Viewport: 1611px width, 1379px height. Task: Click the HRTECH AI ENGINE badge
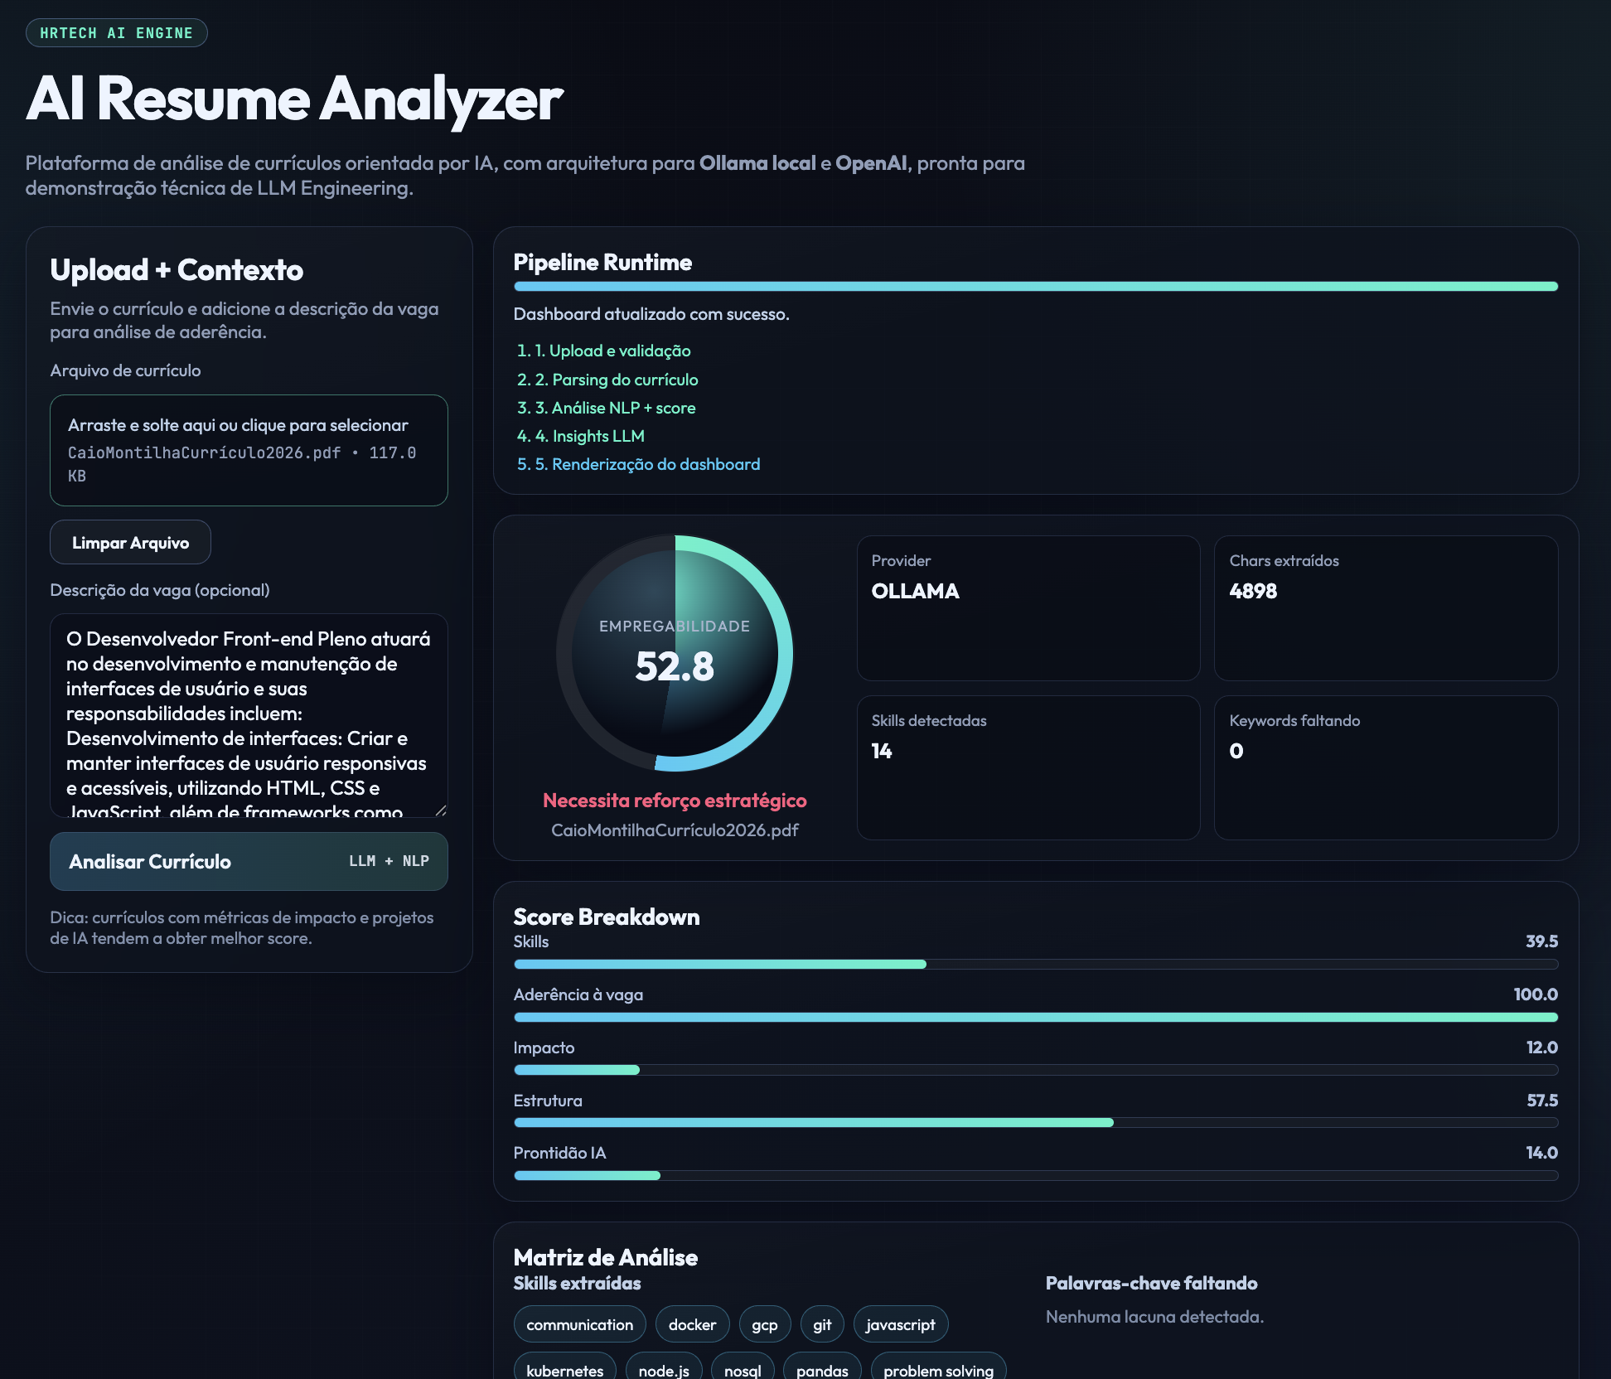[116, 32]
